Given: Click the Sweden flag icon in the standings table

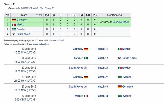Looking at the screenshot, I should pos(14,29).
